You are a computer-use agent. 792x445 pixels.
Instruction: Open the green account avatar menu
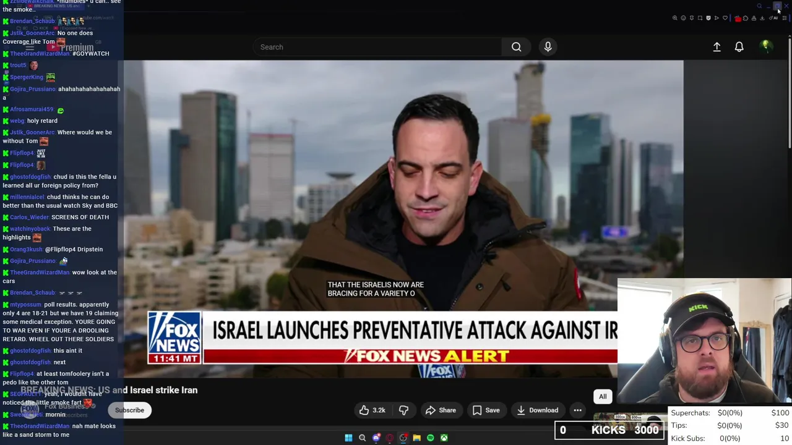click(x=766, y=46)
